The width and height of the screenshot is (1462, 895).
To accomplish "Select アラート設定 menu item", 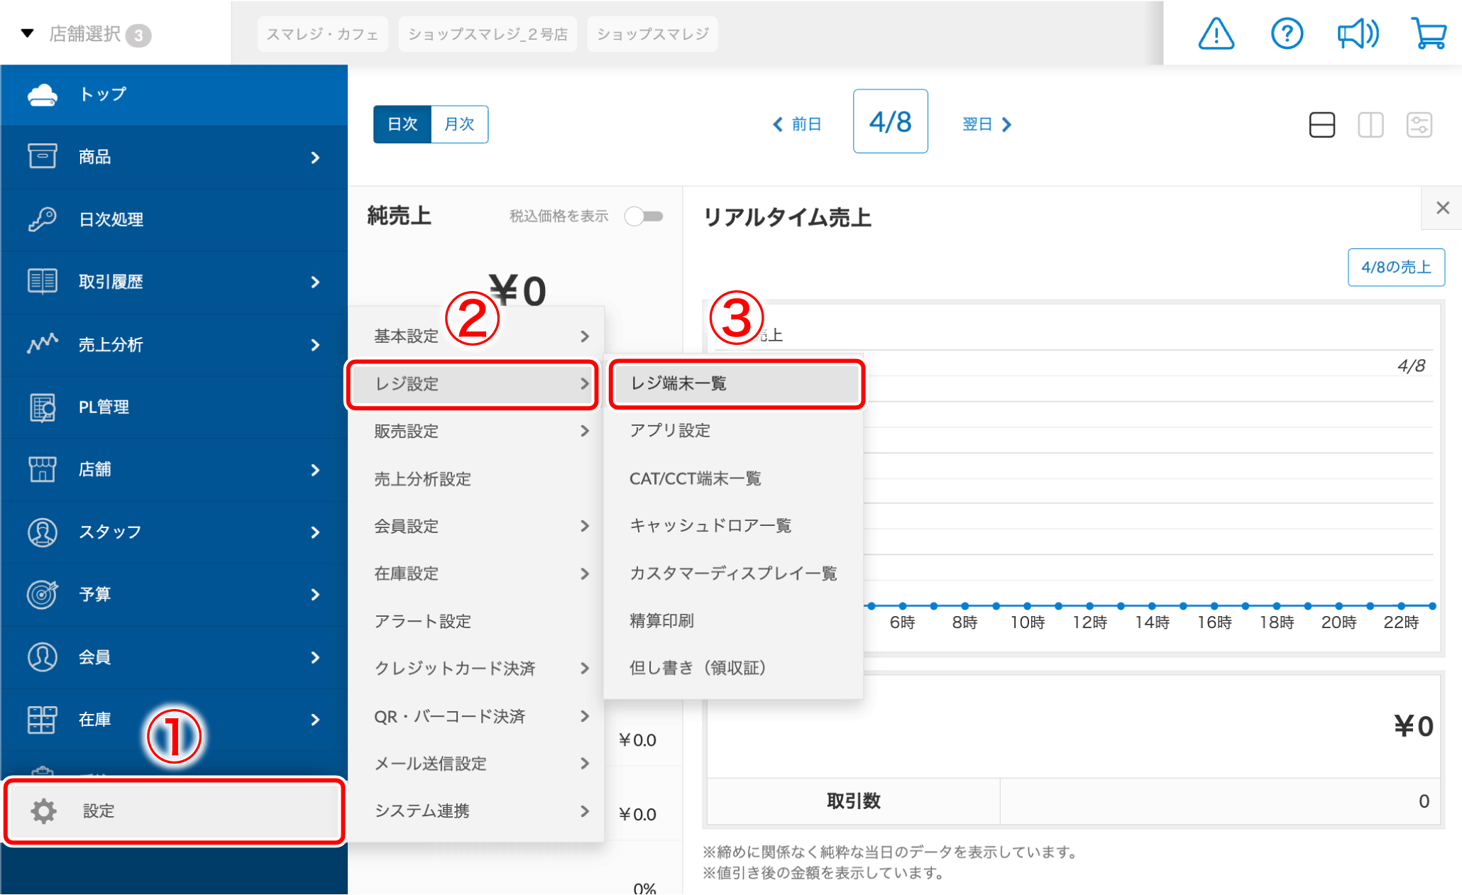I will click(x=476, y=621).
